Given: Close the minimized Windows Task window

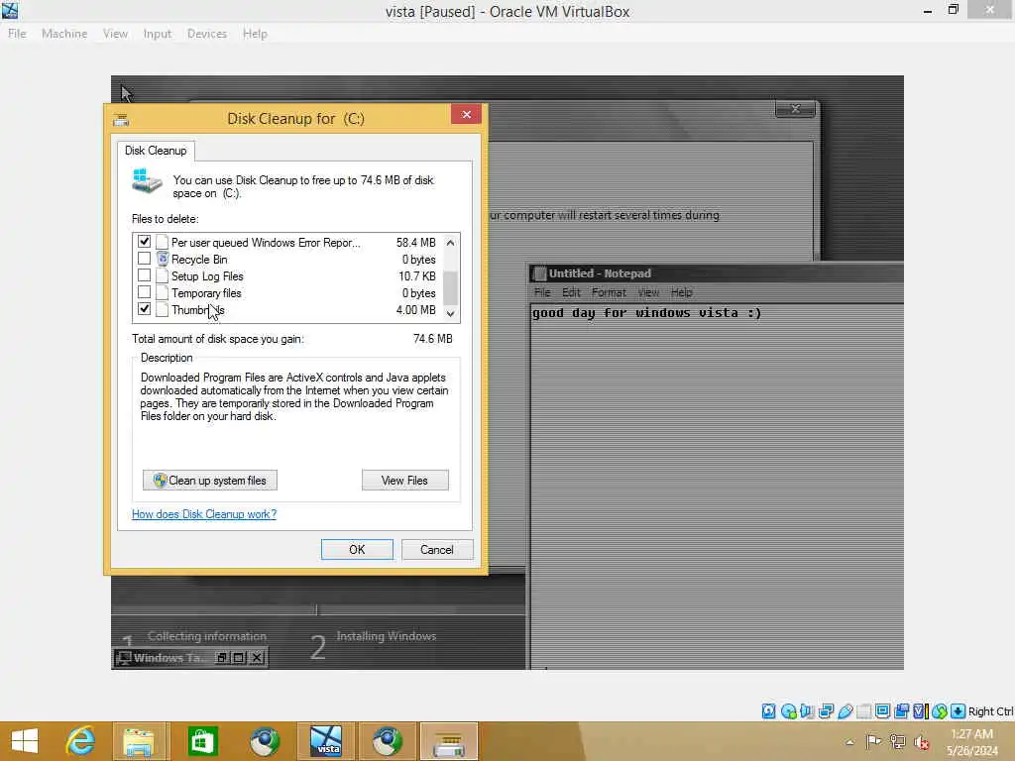Looking at the screenshot, I should pos(257,658).
